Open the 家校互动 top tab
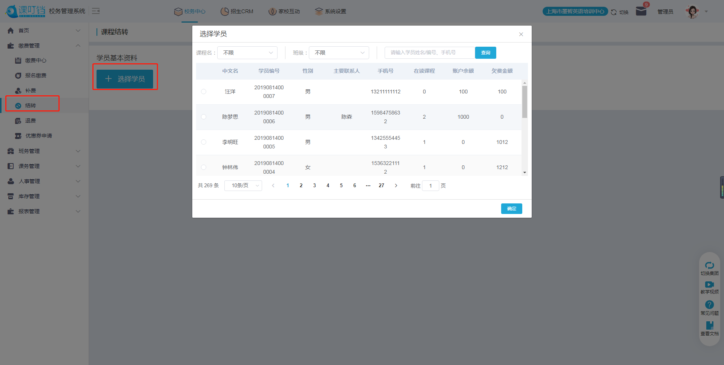Viewport: 724px width, 365px height. coord(284,11)
